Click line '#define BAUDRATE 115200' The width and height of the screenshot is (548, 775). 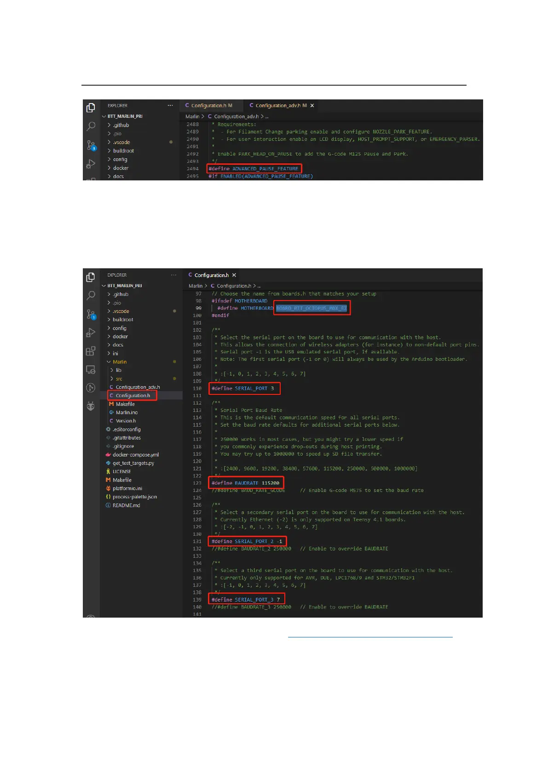[x=245, y=483]
